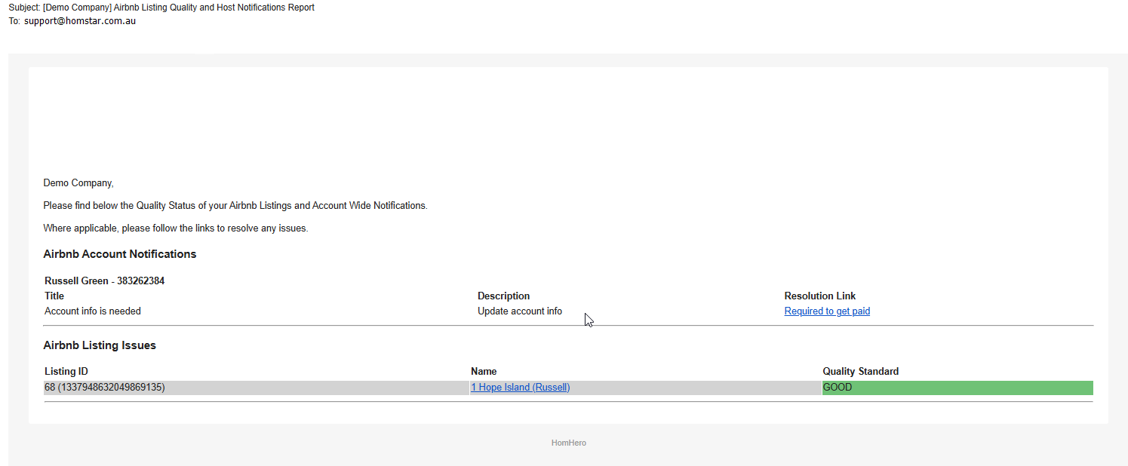
Task: Click the HomHero footer text
Action: tap(568, 443)
